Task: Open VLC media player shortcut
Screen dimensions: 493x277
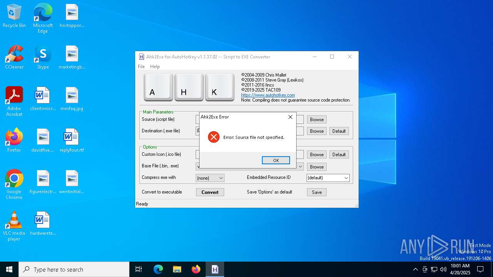Action: click(x=14, y=226)
